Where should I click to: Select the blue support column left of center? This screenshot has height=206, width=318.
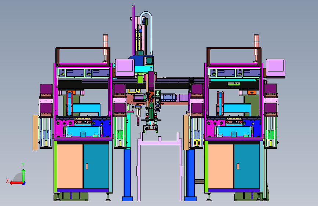pyautogui.click(x=127, y=174)
